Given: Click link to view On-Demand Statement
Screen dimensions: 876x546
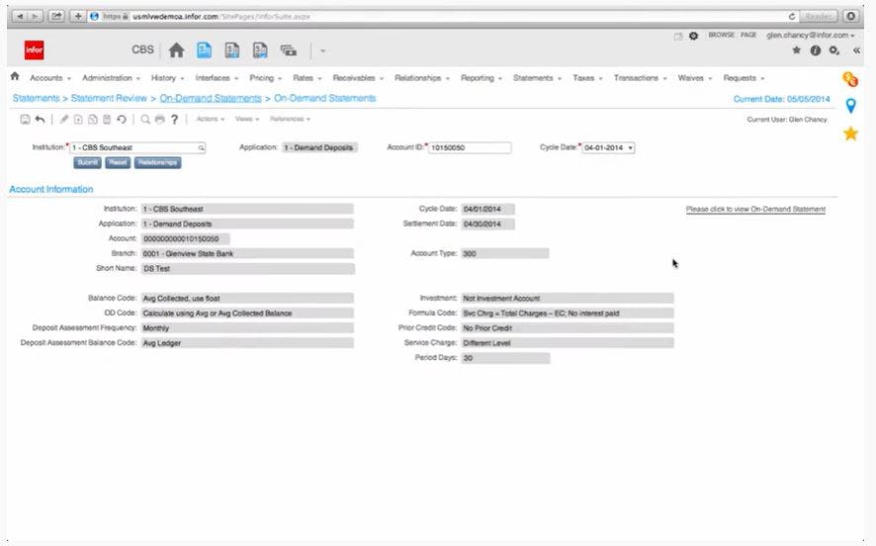Looking at the screenshot, I should coord(755,209).
